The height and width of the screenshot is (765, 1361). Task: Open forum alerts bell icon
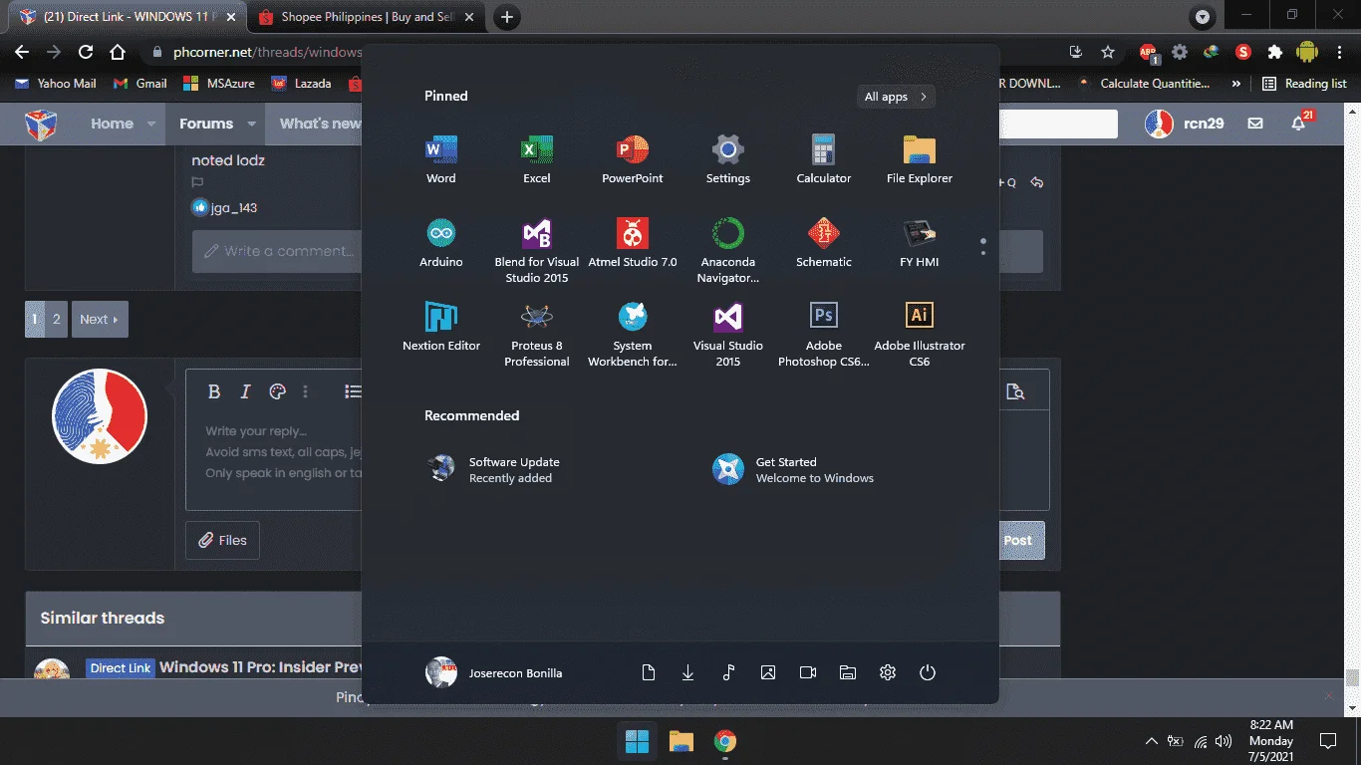coord(1299,124)
